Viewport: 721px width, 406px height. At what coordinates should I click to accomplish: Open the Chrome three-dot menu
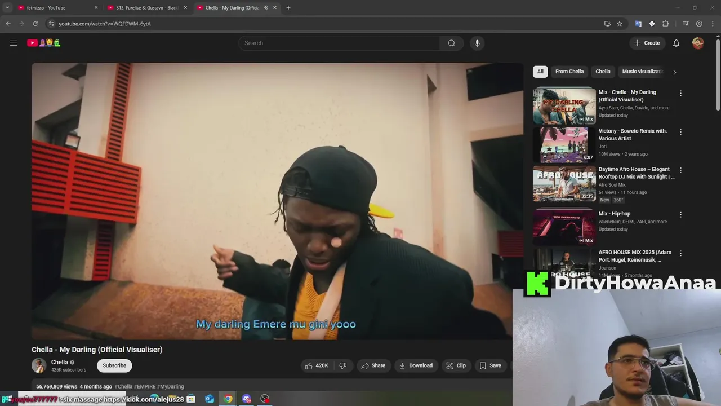pos(713,24)
